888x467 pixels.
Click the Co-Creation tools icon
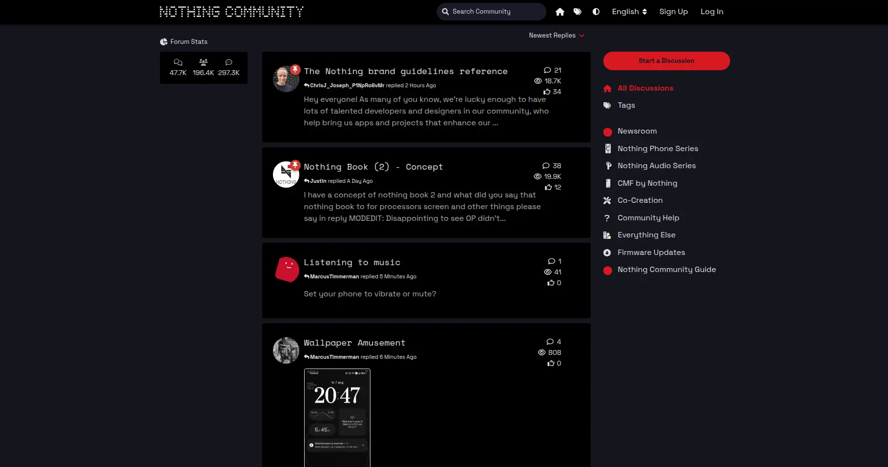click(607, 200)
